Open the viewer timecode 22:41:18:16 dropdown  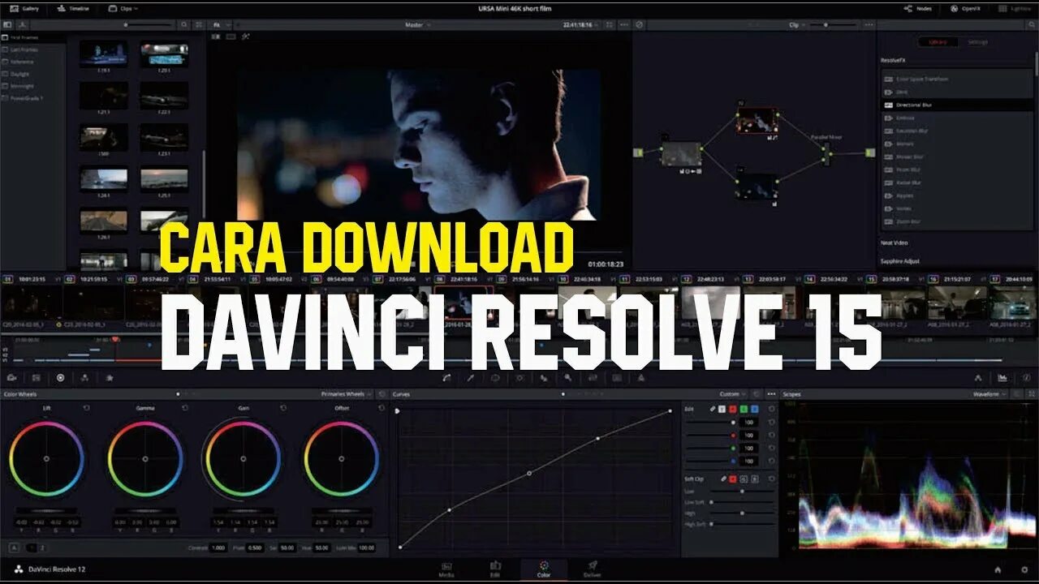(x=582, y=25)
